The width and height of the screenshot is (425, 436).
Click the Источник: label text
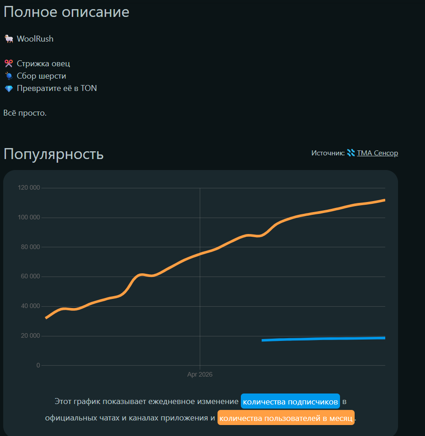(x=328, y=153)
